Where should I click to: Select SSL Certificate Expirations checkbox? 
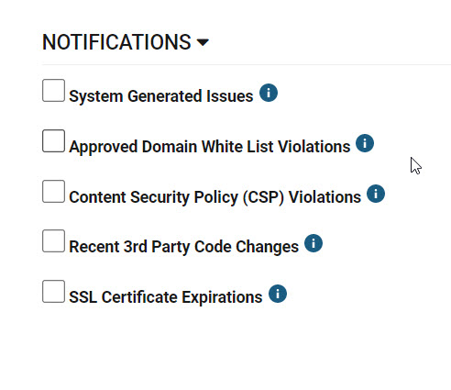point(53,292)
